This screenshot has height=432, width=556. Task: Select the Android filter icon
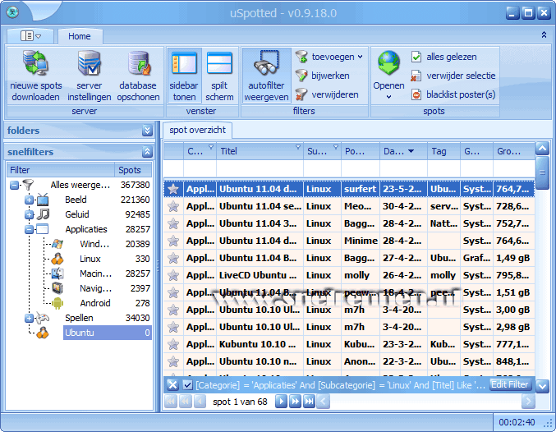point(57,303)
